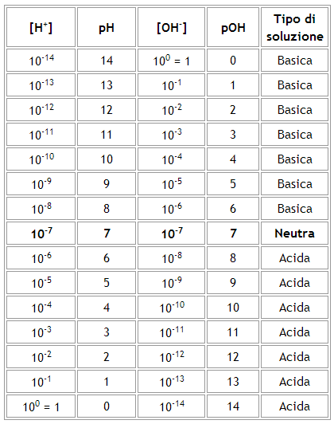The image size is (334, 424).
Task: Click the pH value 0 cell
Action: tap(107, 406)
